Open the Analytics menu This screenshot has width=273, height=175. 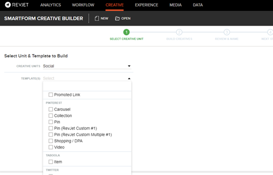pyautogui.click(x=50, y=5)
